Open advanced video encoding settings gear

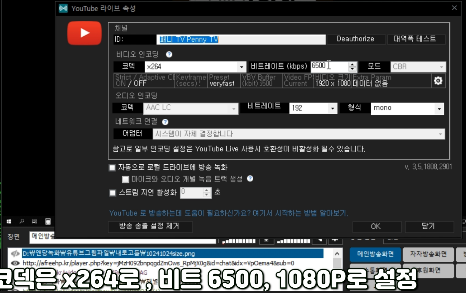(438, 80)
